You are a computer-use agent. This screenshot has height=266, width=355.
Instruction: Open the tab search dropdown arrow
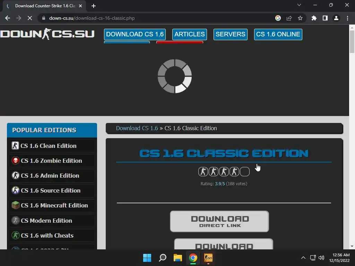(299, 5)
